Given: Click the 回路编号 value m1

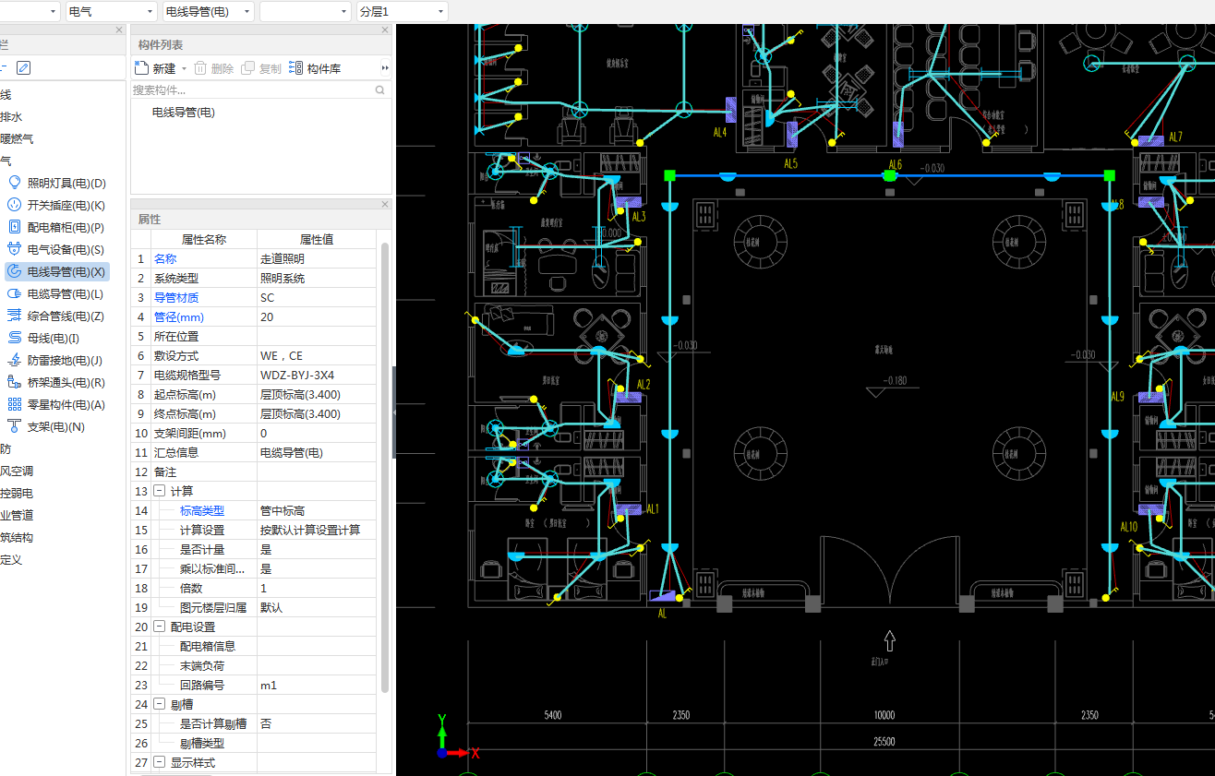Looking at the screenshot, I should click(x=317, y=686).
